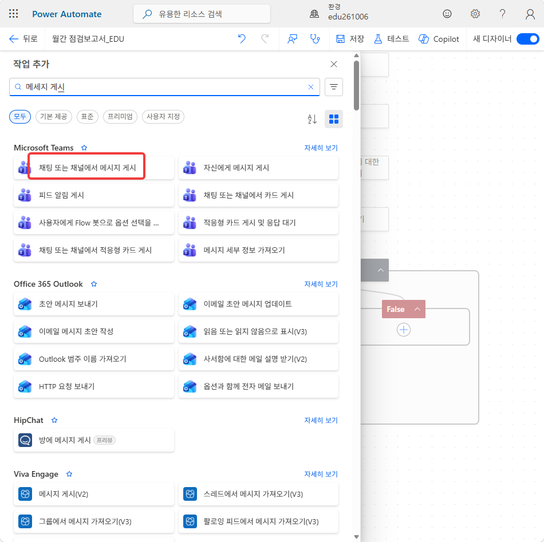The width and height of the screenshot is (544, 542).
Task: Select the 프리미엄 filter chip
Action: click(x=120, y=117)
